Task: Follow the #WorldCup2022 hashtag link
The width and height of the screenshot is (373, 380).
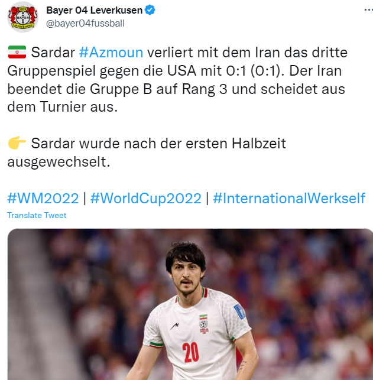Action: [x=146, y=198]
